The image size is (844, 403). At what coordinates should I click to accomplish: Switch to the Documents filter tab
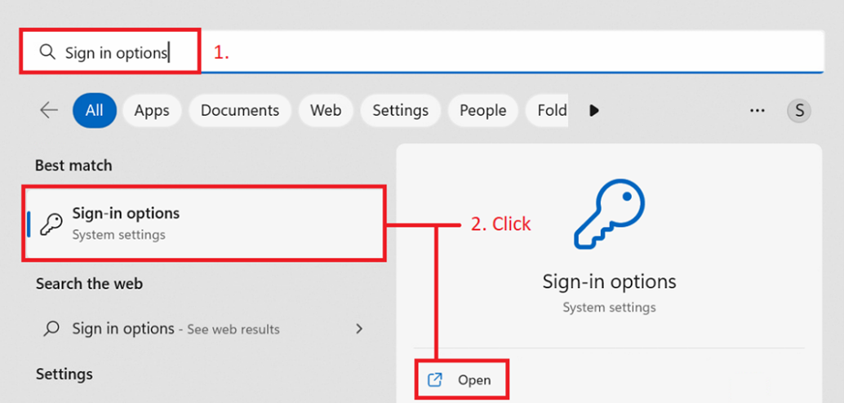point(240,110)
